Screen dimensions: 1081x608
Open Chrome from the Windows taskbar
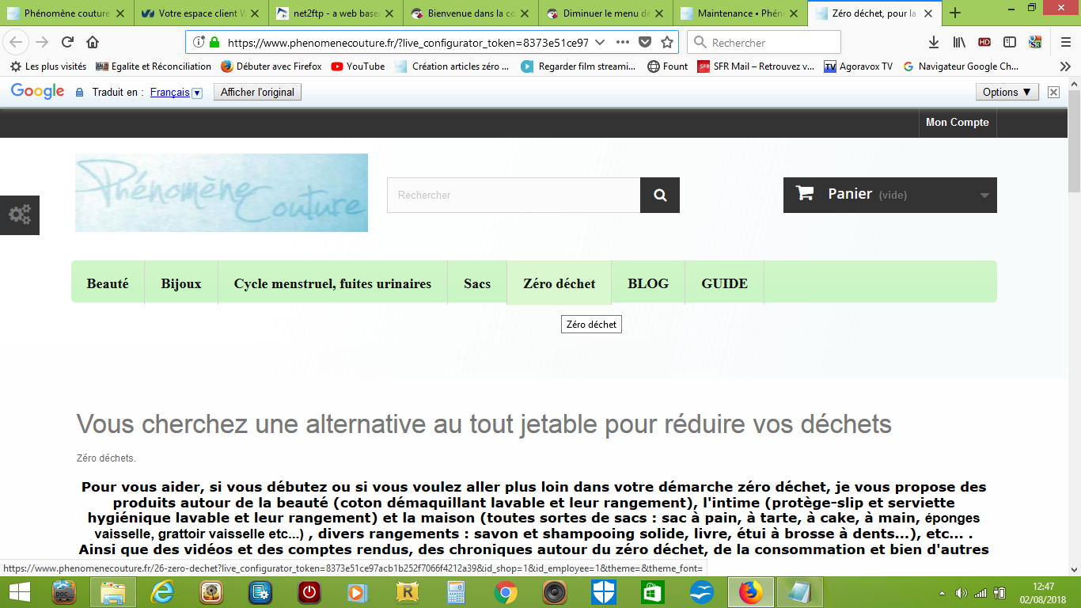coord(506,592)
